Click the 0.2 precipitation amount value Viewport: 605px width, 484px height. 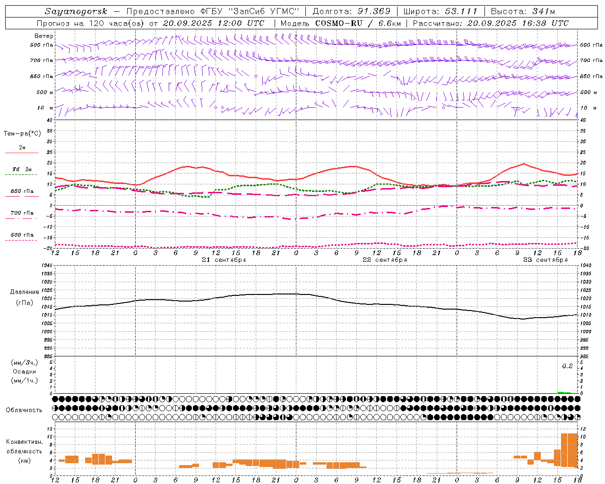[x=567, y=366]
